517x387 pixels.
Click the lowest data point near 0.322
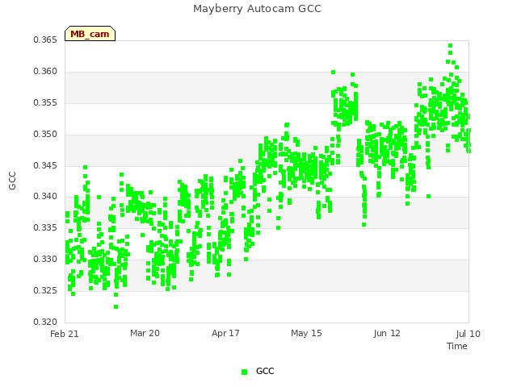(x=116, y=306)
